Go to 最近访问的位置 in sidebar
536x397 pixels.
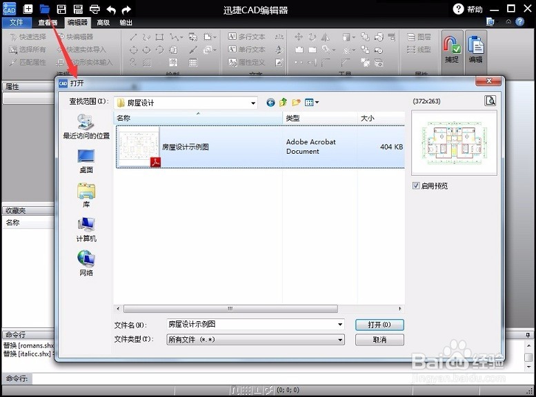pyautogui.click(x=86, y=126)
